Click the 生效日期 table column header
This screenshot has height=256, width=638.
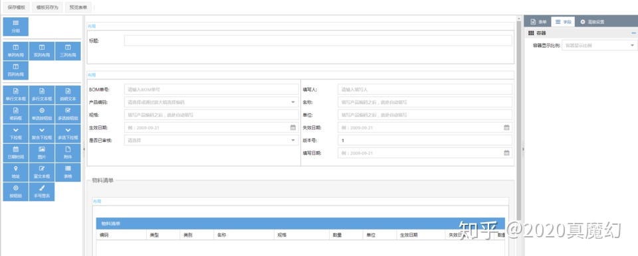pyautogui.click(x=421, y=235)
